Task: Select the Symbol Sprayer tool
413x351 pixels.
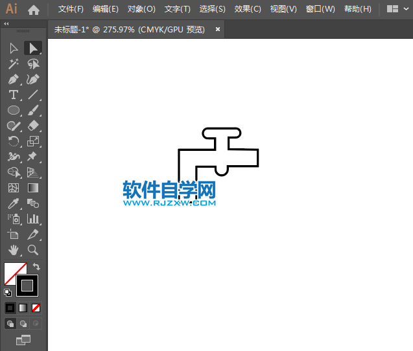Action: click(14, 219)
